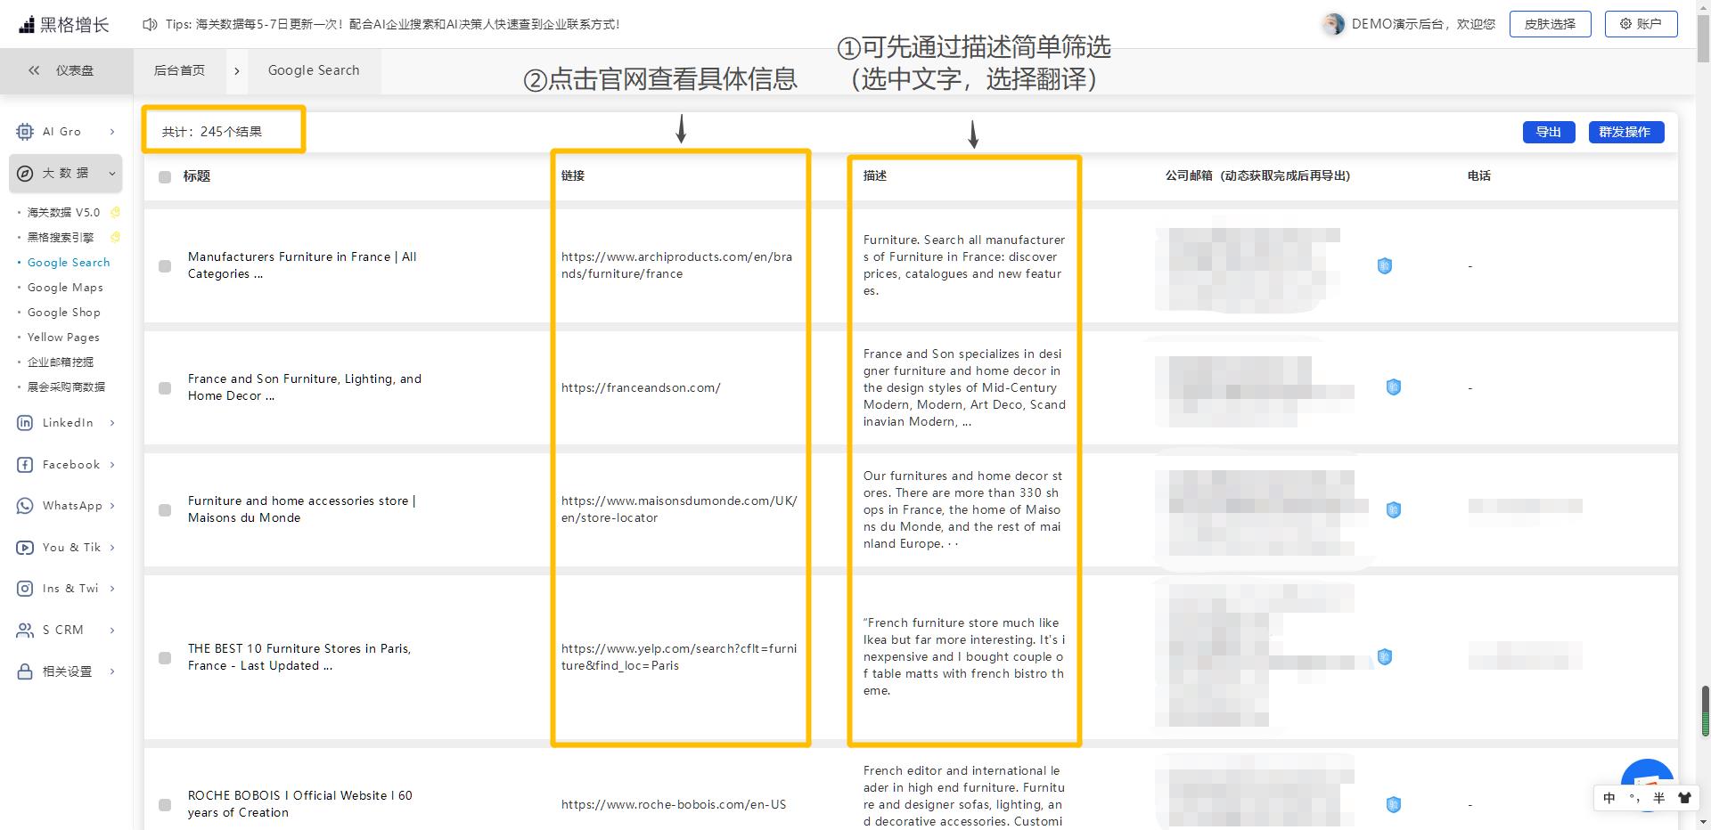This screenshot has height=830, width=1711.
Task: Open the franceandson.com link
Action: tap(641, 388)
